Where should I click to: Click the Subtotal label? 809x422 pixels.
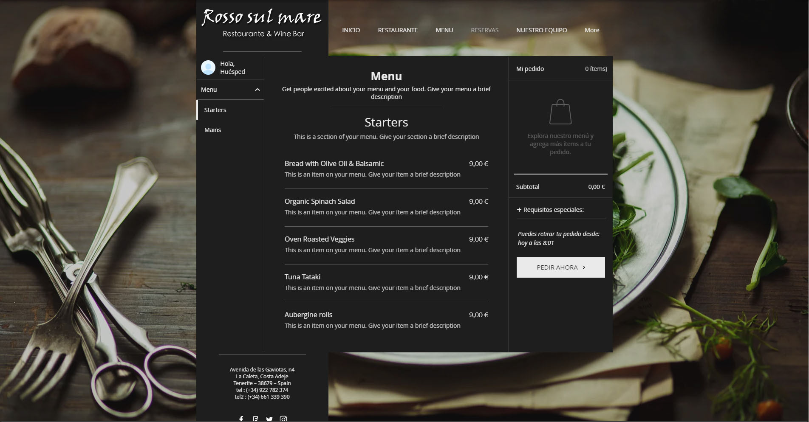click(528, 187)
